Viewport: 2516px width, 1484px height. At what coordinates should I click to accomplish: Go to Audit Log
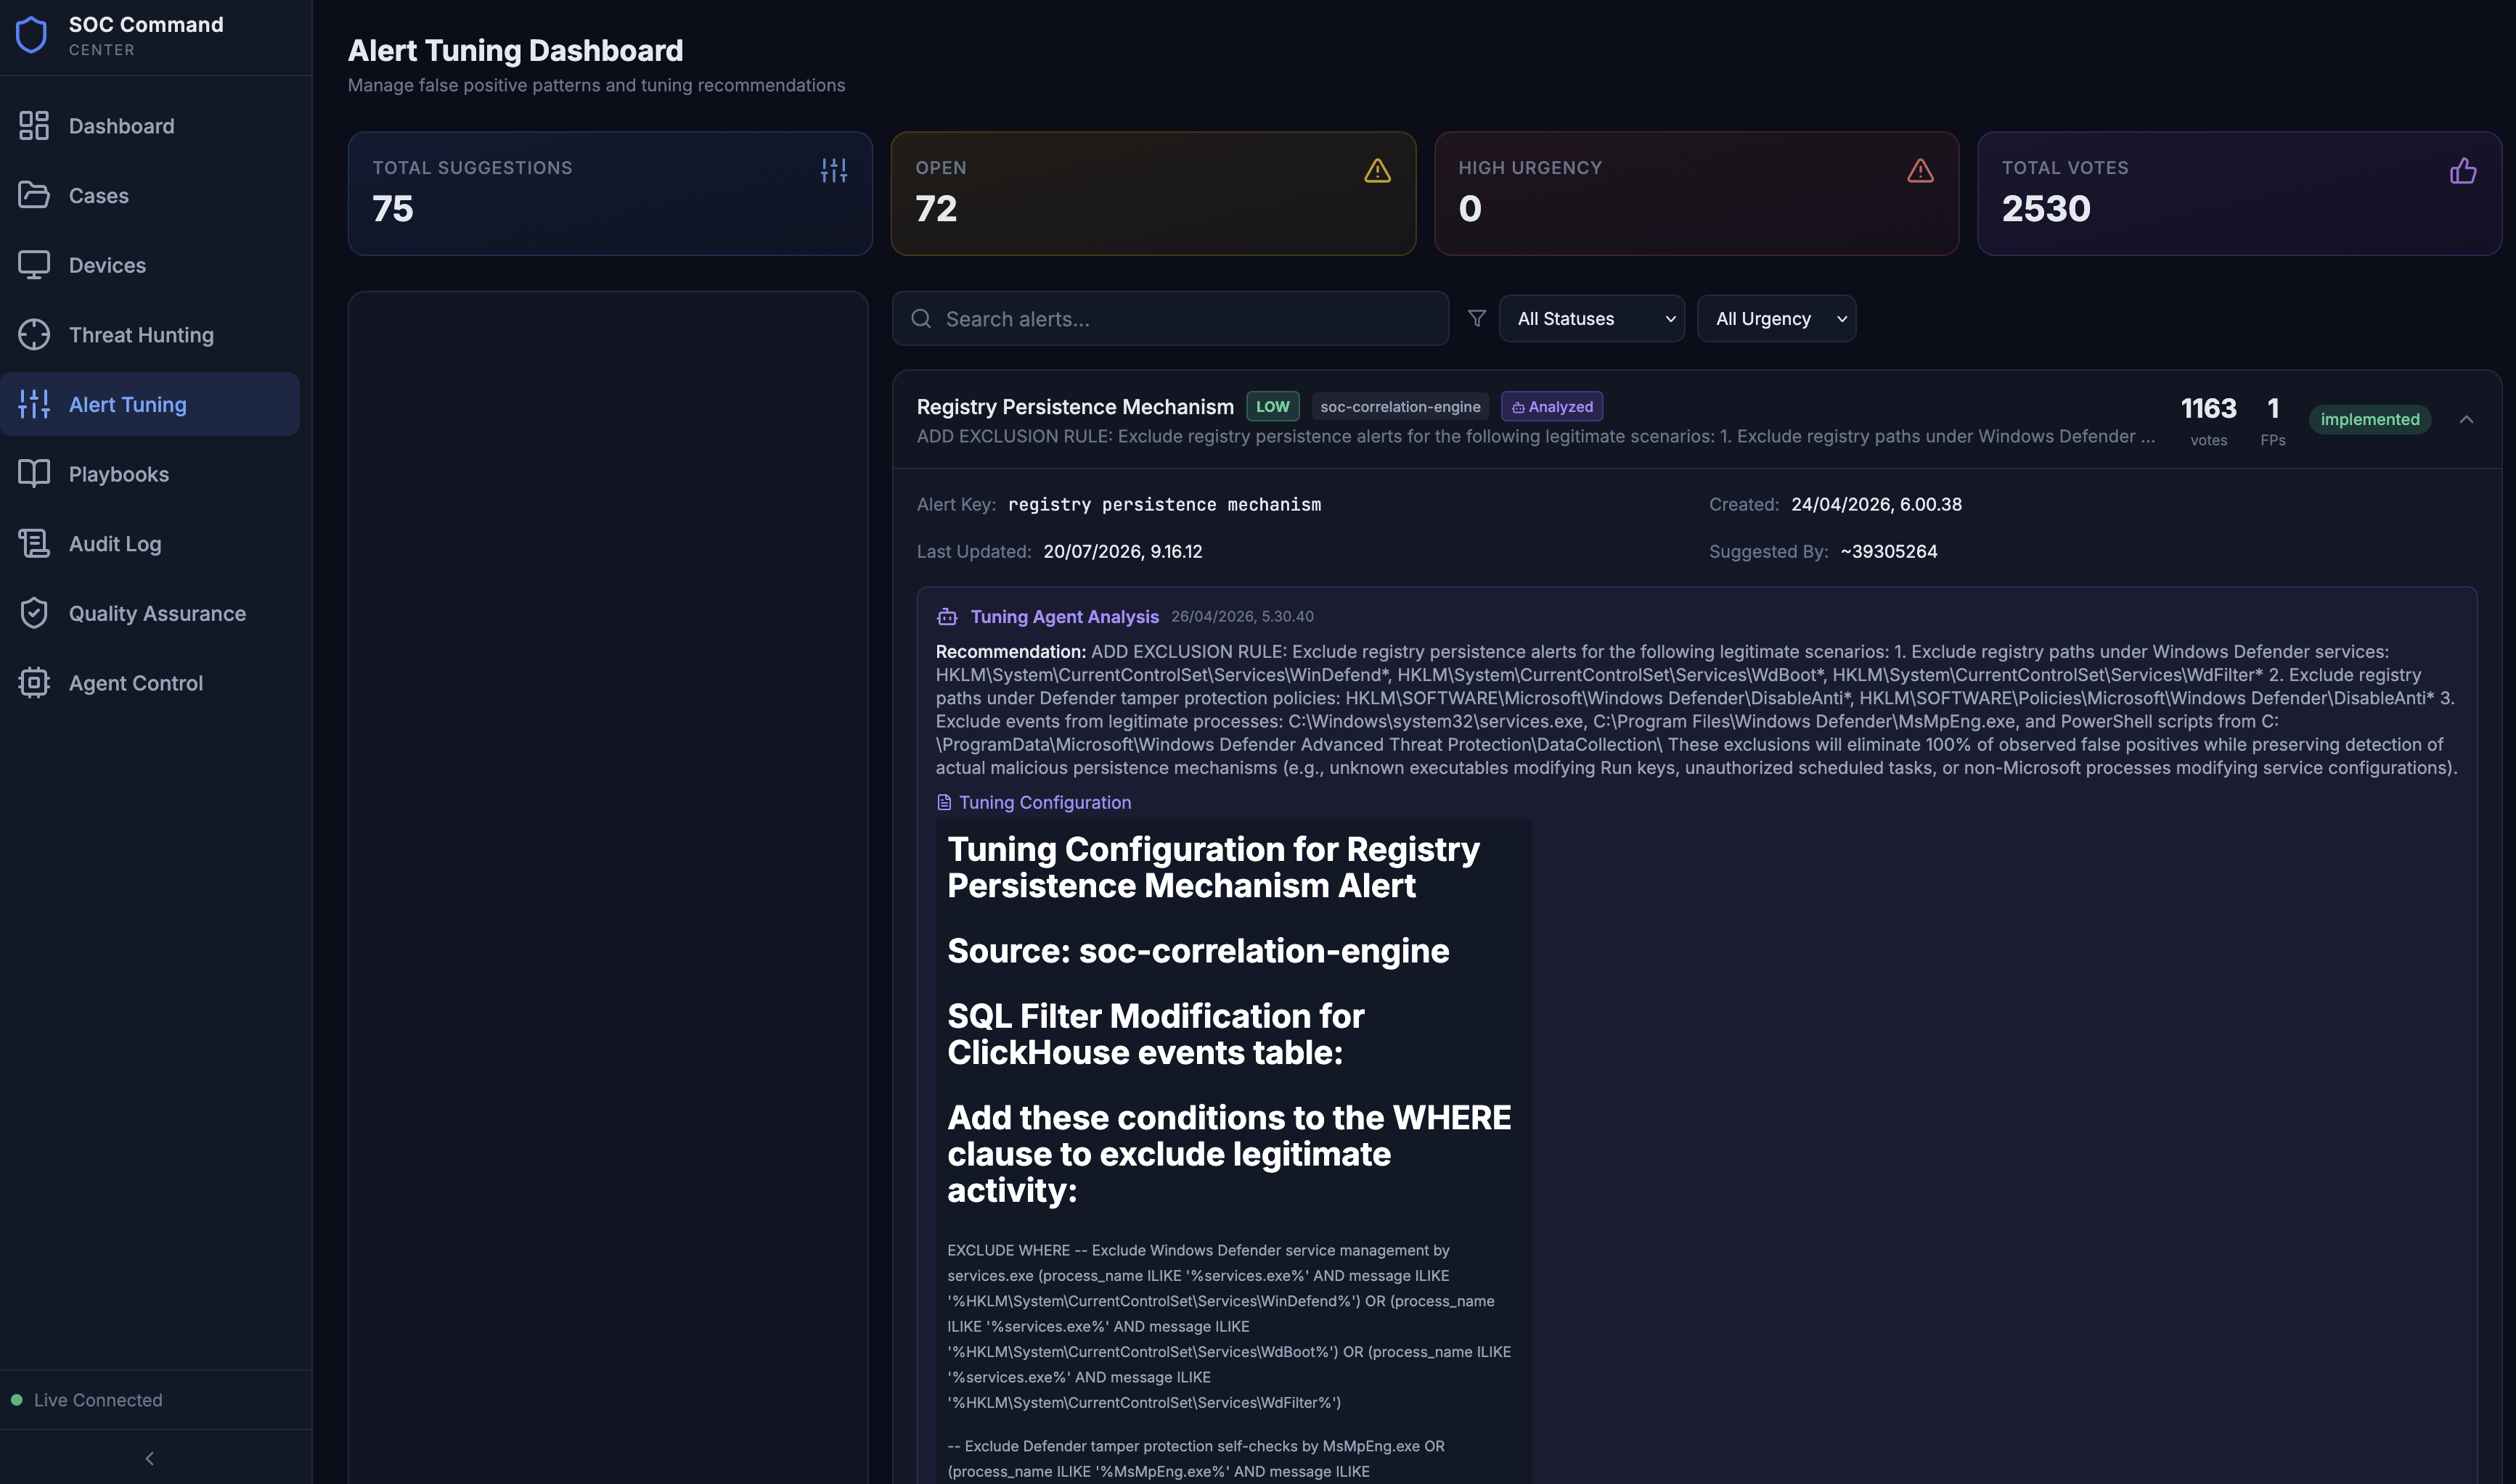coord(150,543)
